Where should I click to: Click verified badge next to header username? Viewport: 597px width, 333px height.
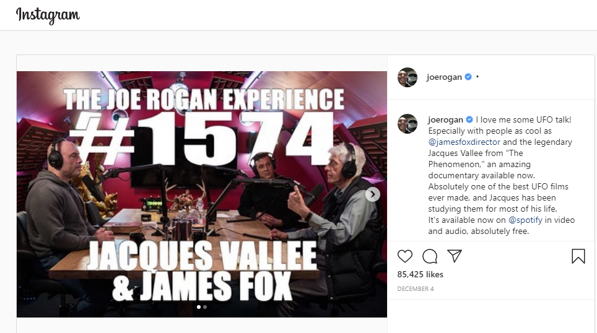pyautogui.click(x=468, y=77)
